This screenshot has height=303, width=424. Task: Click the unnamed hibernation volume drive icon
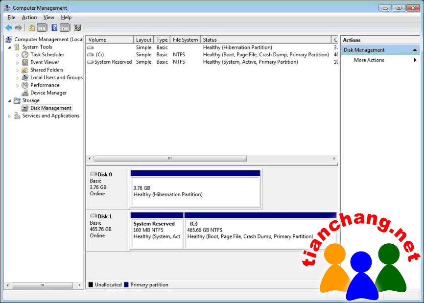[x=90, y=47]
